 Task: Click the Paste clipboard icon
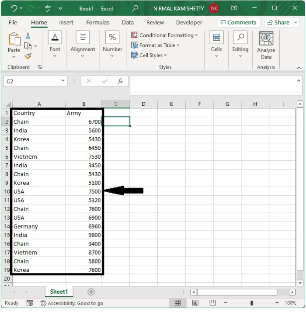pyautogui.click(x=14, y=39)
